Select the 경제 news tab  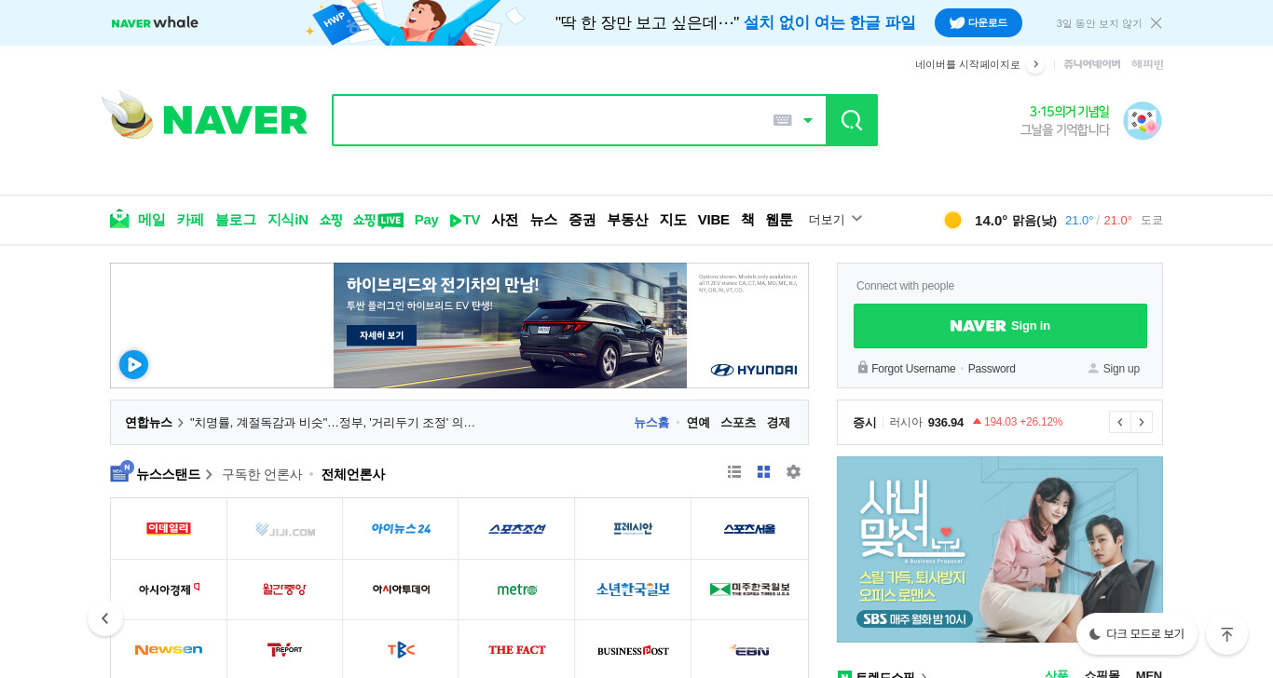778,423
